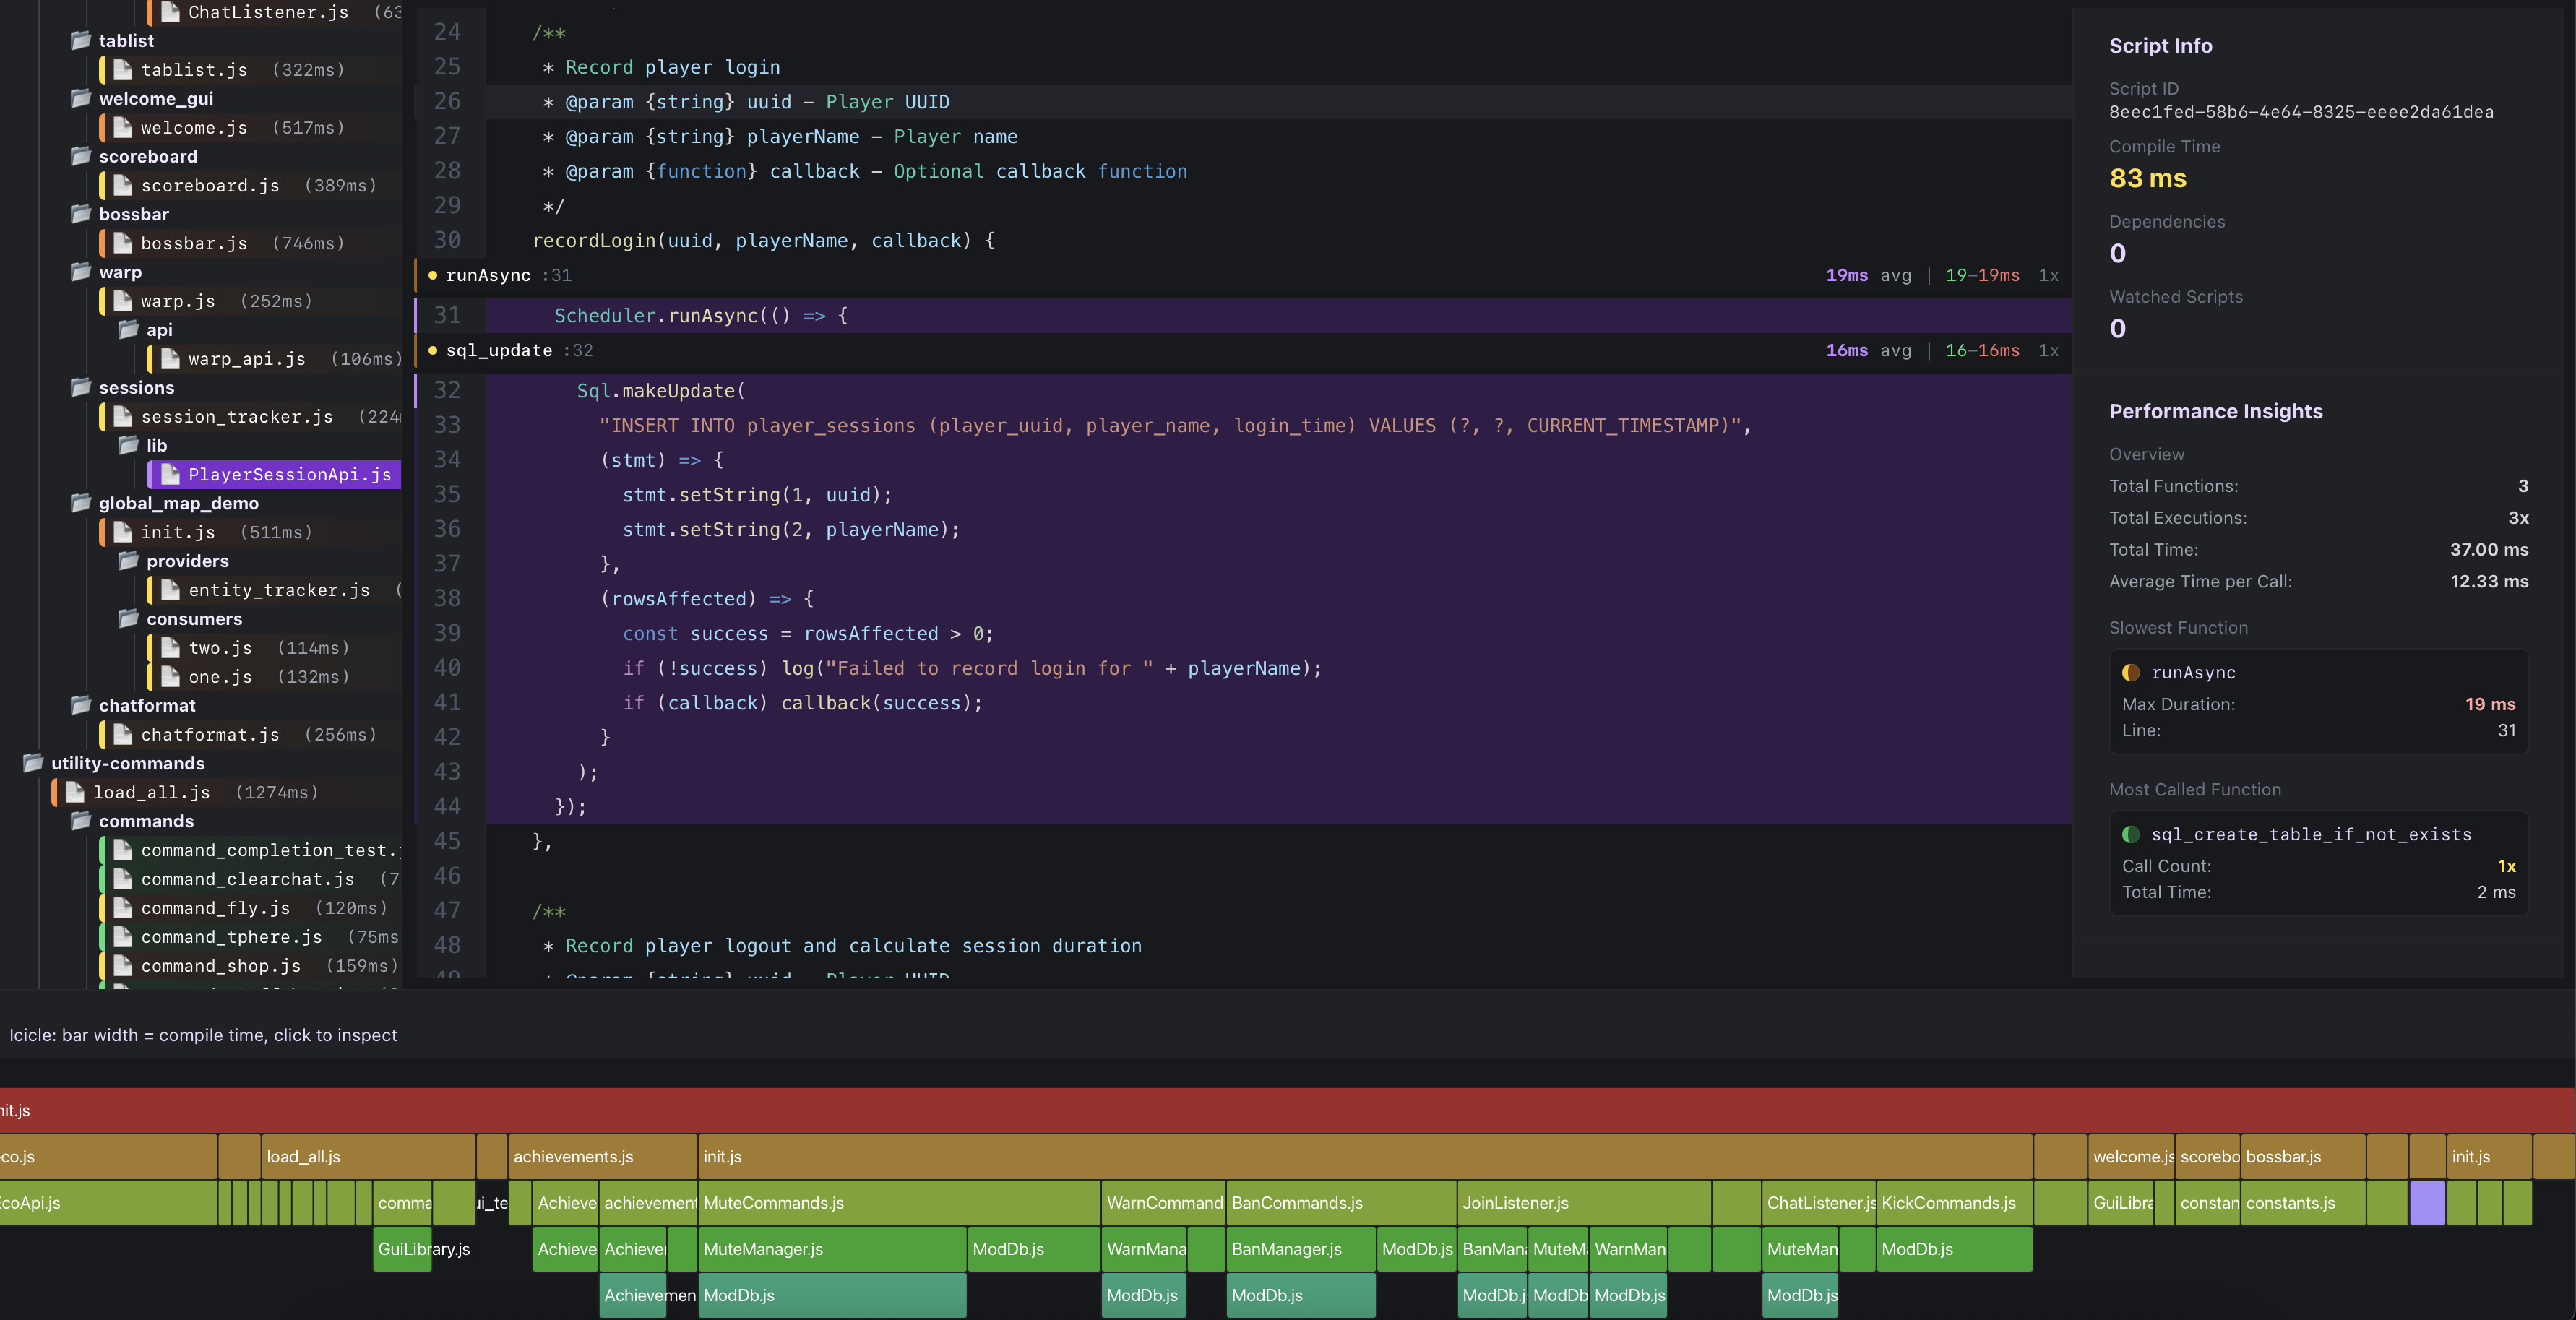Open session_tracker.js from the tree
The height and width of the screenshot is (1320, 2576).
pyautogui.click(x=236, y=417)
